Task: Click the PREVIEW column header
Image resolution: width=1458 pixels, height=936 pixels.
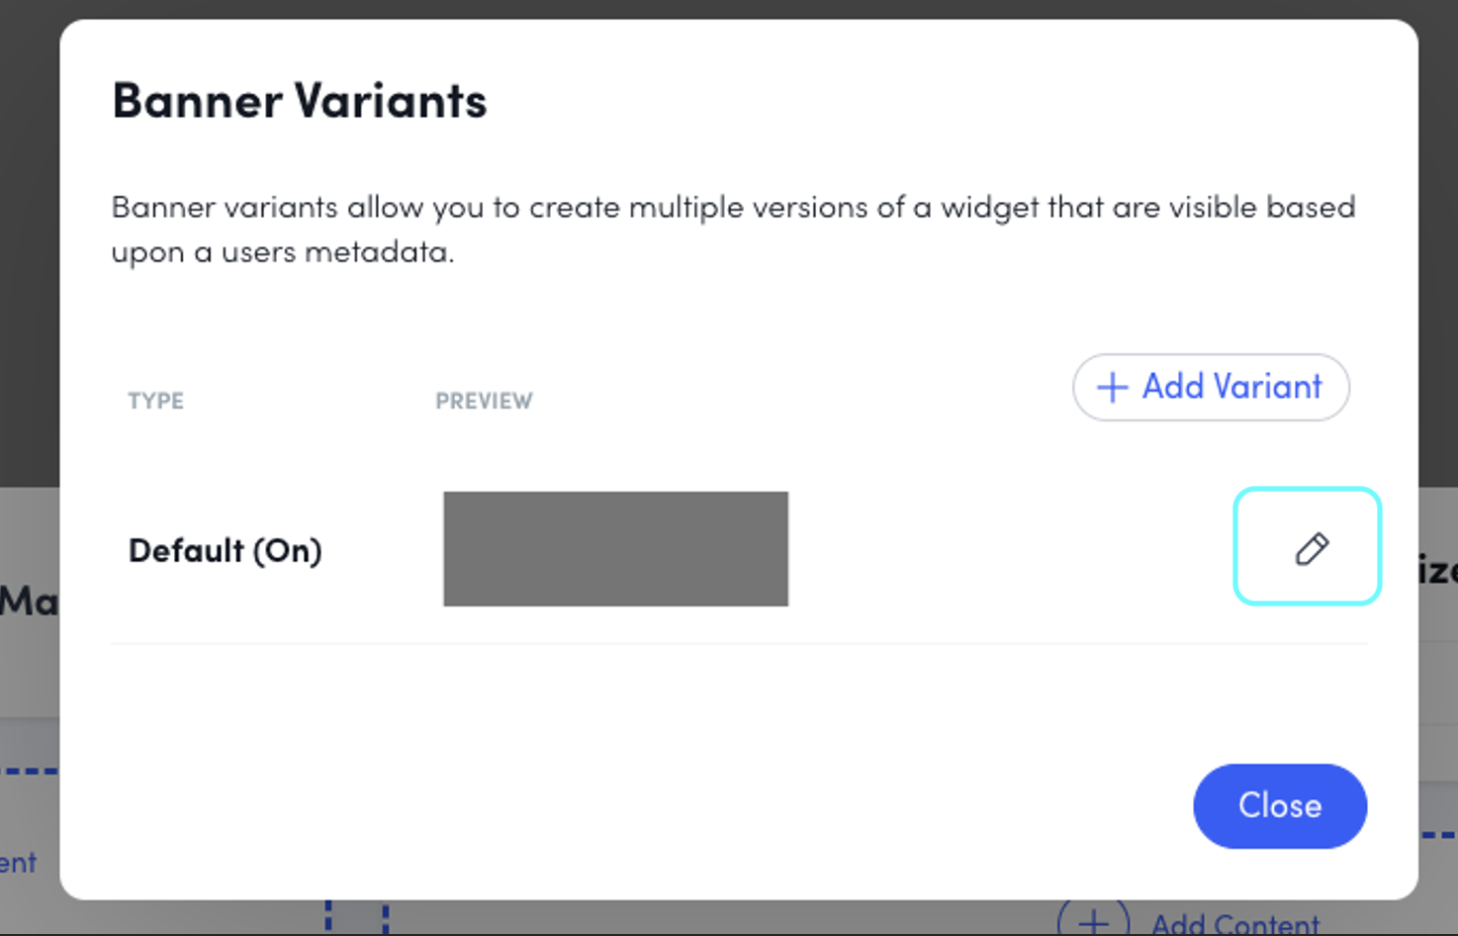Action: [484, 401]
